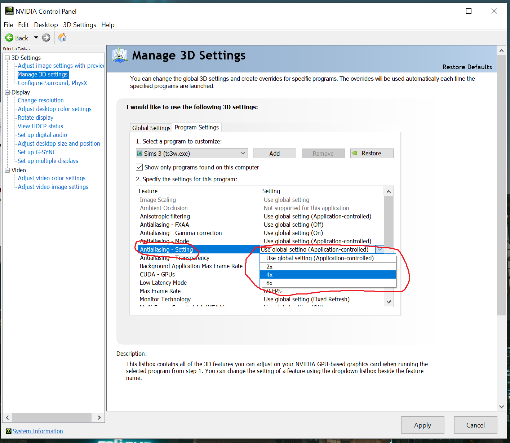Select 8x antialiasing option
Viewport: 510px width, 443px height.
[328, 283]
